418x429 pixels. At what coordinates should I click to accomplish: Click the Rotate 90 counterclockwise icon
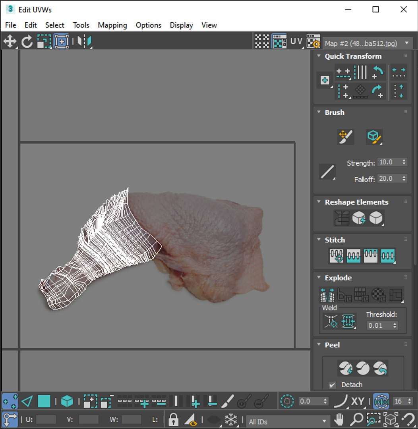378,73
